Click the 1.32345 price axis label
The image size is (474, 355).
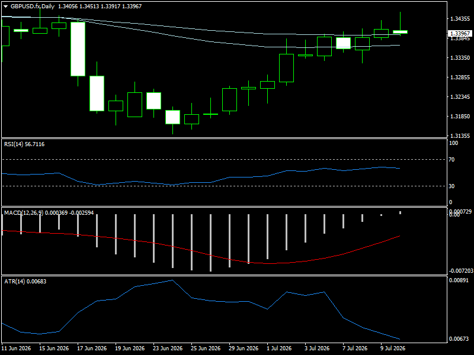coord(460,97)
